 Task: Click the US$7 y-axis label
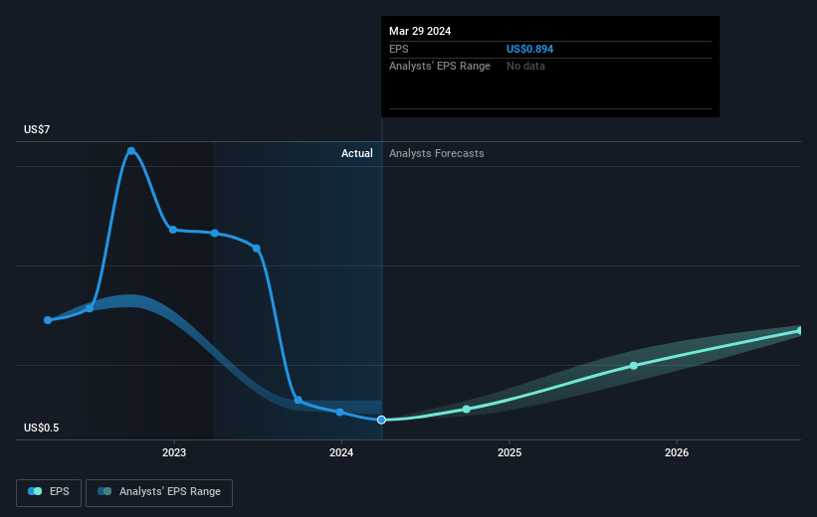(37, 129)
